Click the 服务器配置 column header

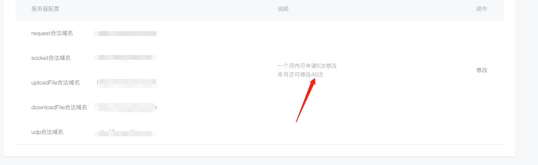(x=45, y=9)
